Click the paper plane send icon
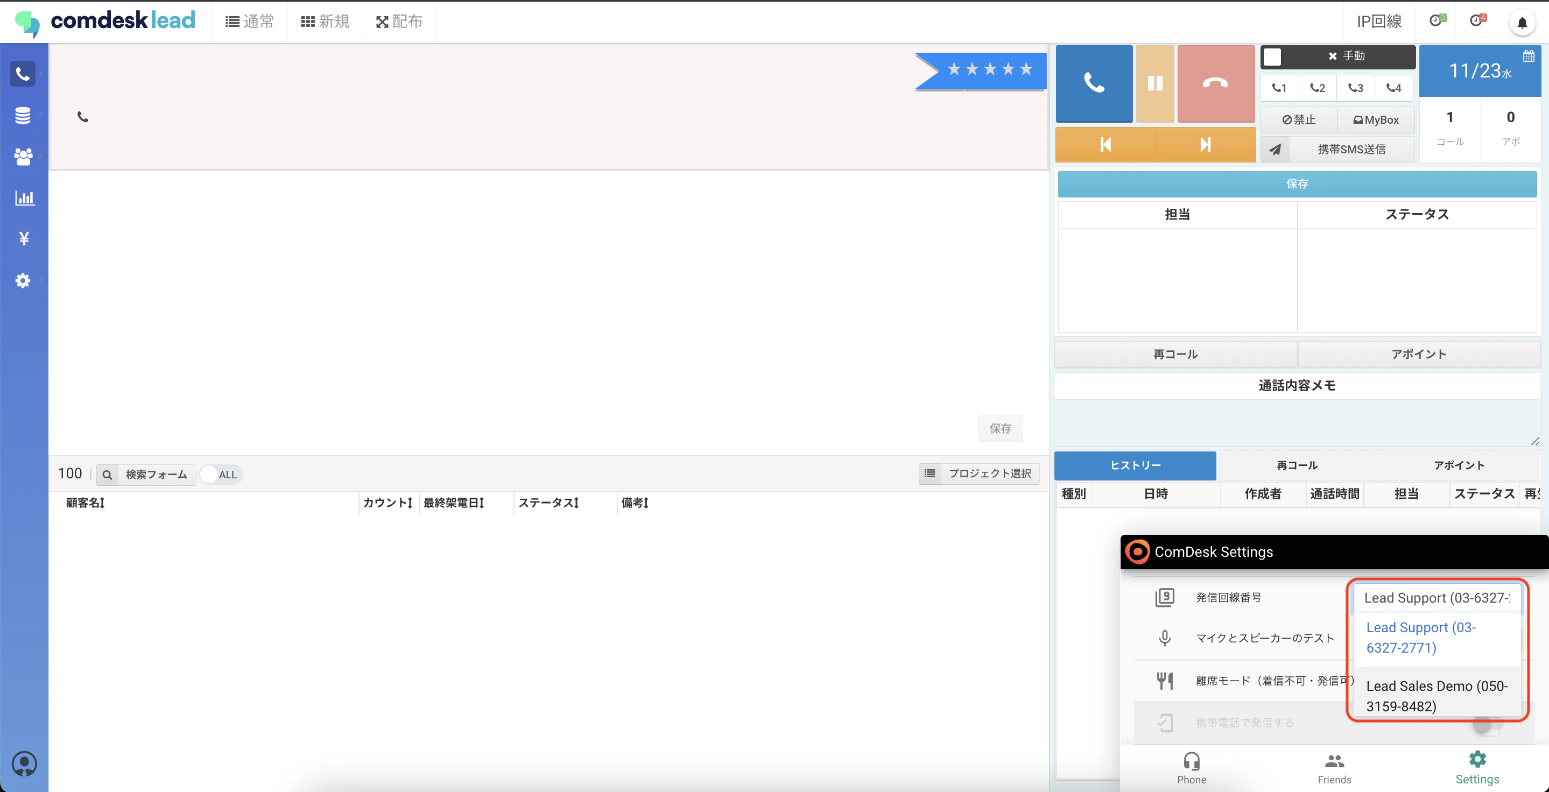1549x792 pixels. tap(1275, 149)
